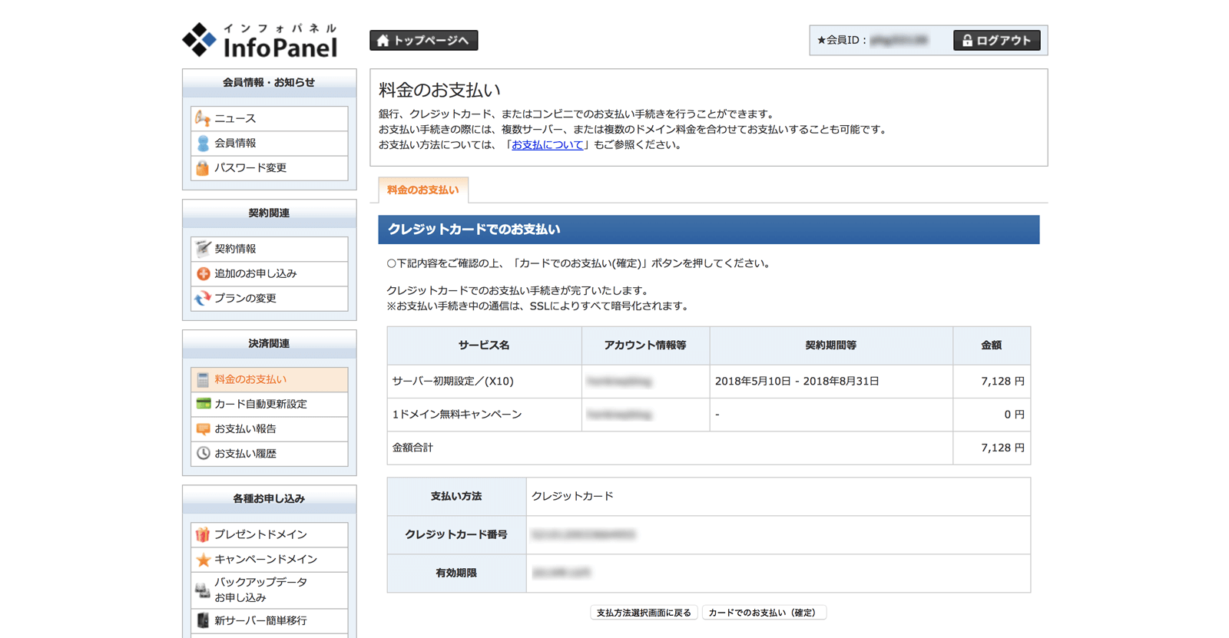Click the 2018年5月10日 - 2018年8月31日 period cell

[x=831, y=381]
